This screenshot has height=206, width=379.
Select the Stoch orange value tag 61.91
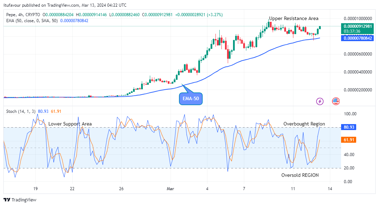click(349, 140)
